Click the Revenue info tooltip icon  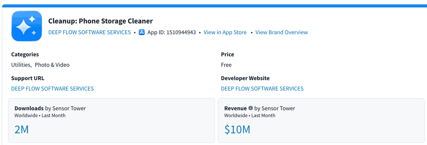[251, 108]
